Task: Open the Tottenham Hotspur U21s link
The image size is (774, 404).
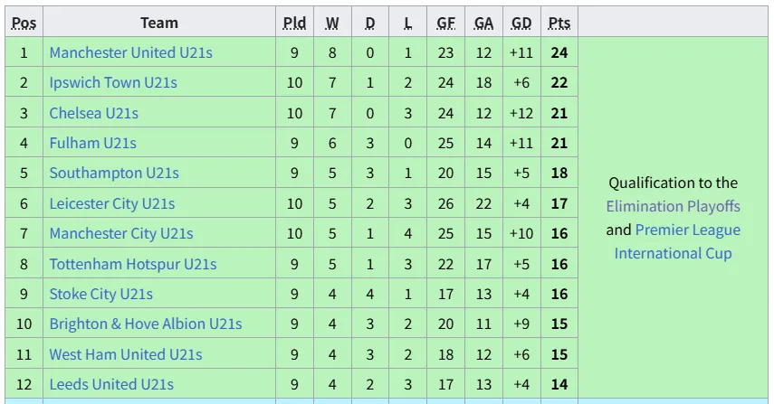Action: pyautogui.click(x=133, y=264)
